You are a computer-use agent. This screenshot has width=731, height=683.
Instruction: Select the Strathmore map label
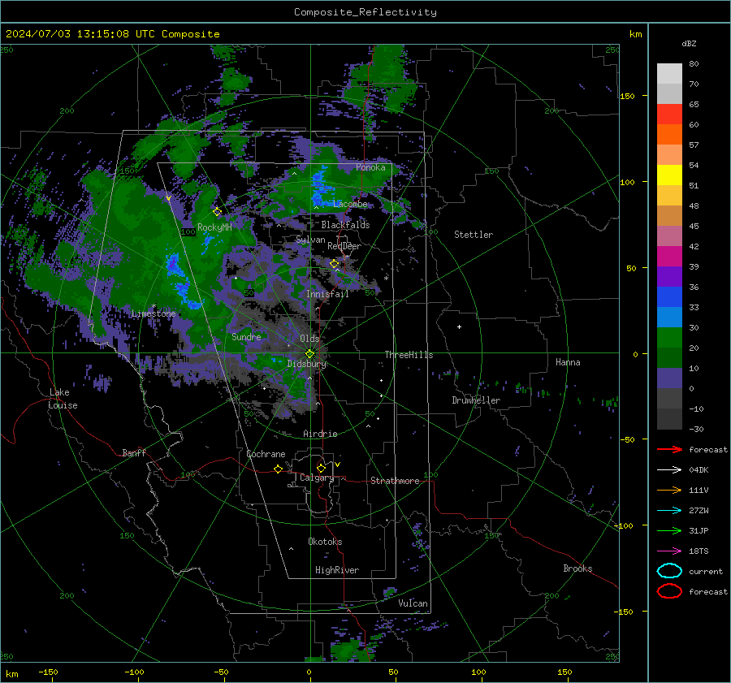click(x=395, y=481)
